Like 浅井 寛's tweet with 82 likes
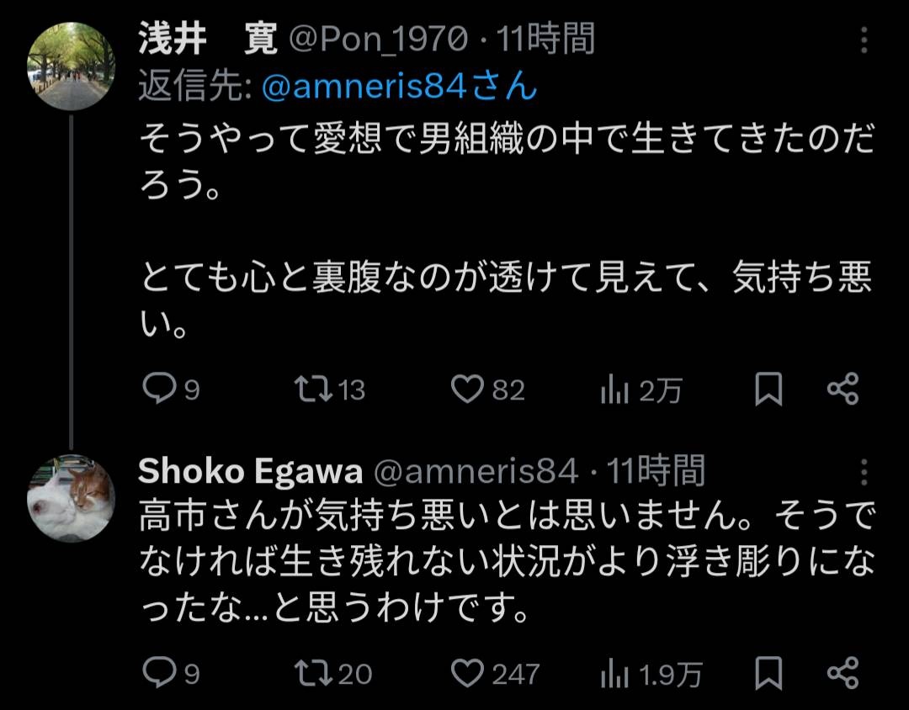The image size is (909, 710). 465,389
